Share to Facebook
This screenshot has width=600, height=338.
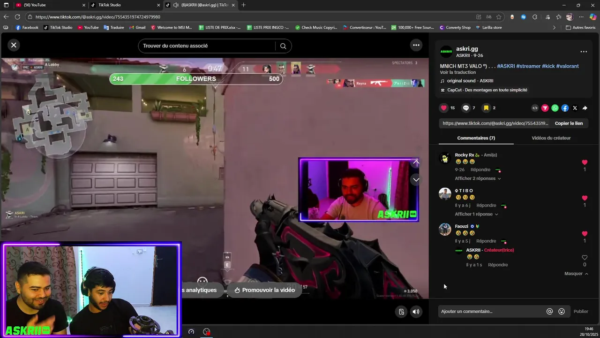click(565, 108)
